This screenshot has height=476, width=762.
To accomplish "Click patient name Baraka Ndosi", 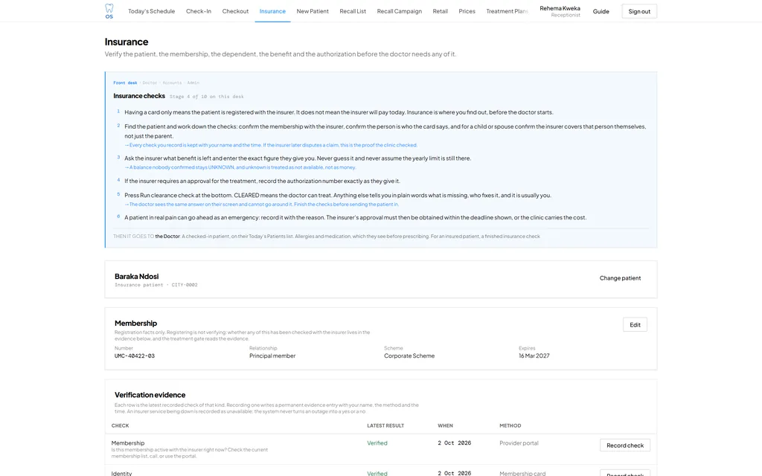I will click(x=137, y=276).
